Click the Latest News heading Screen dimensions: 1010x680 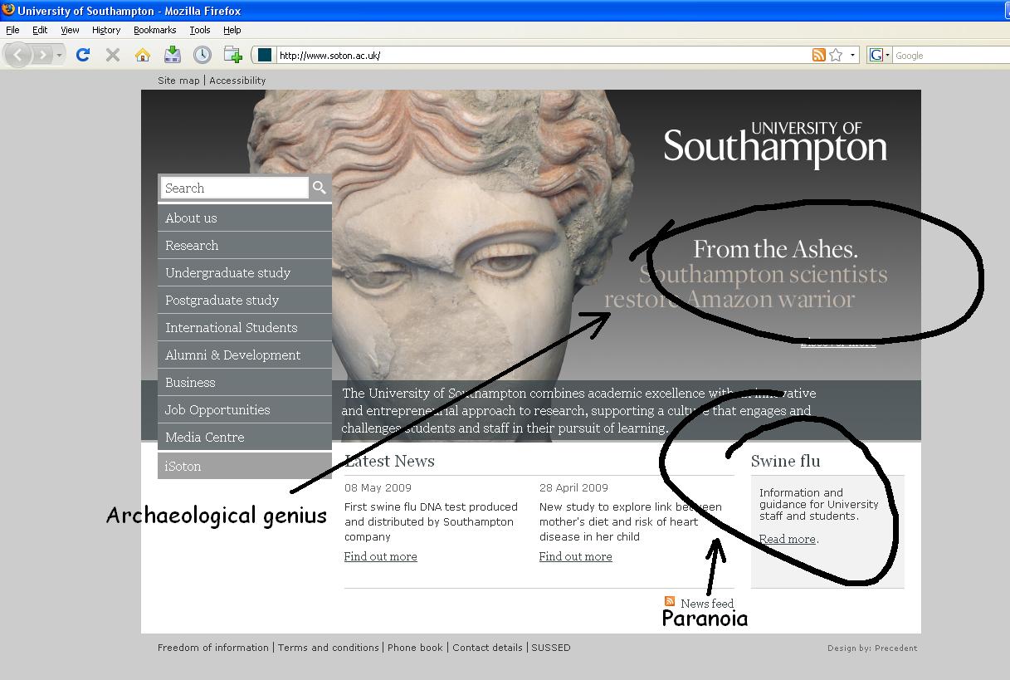pos(390,461)
